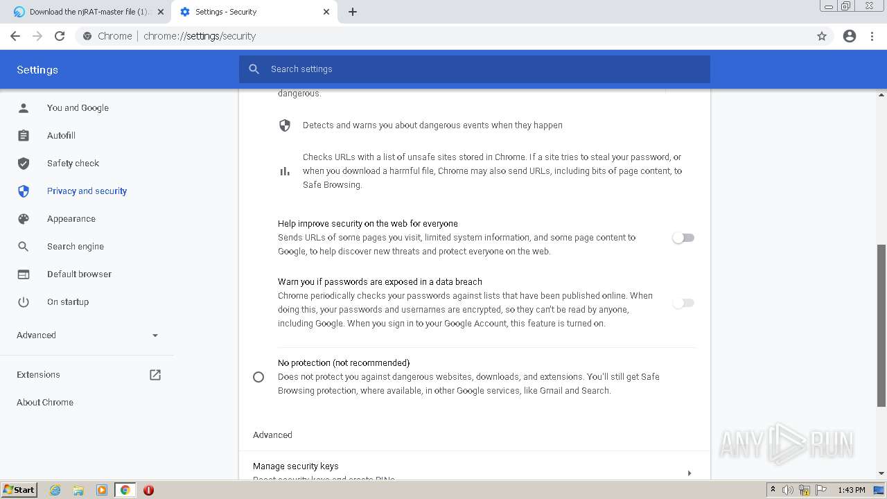This screenshot has height=499, width=887.
Task: Click the forward navigation arrow
Action: click(x=37, y=36)
